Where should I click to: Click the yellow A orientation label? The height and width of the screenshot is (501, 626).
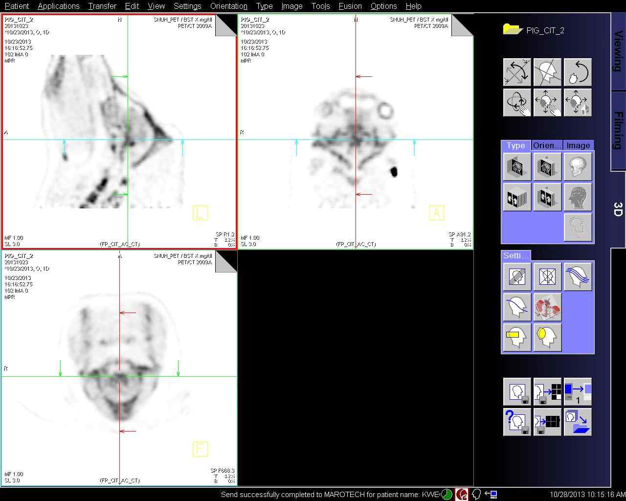point(437,213)
